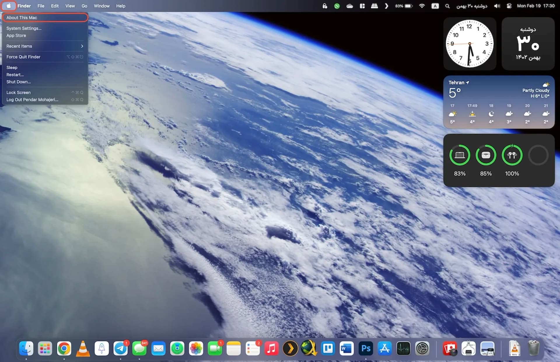Image resolution: width=560 pixels, height=362 pixels.
Task: Open Google Chrome from the Dock
Action: coord(64,348)
